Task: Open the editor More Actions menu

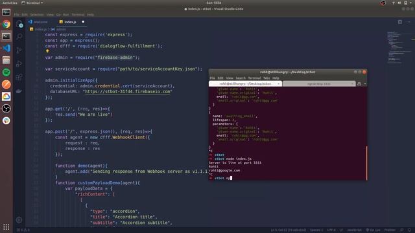Action: point(409,22)
